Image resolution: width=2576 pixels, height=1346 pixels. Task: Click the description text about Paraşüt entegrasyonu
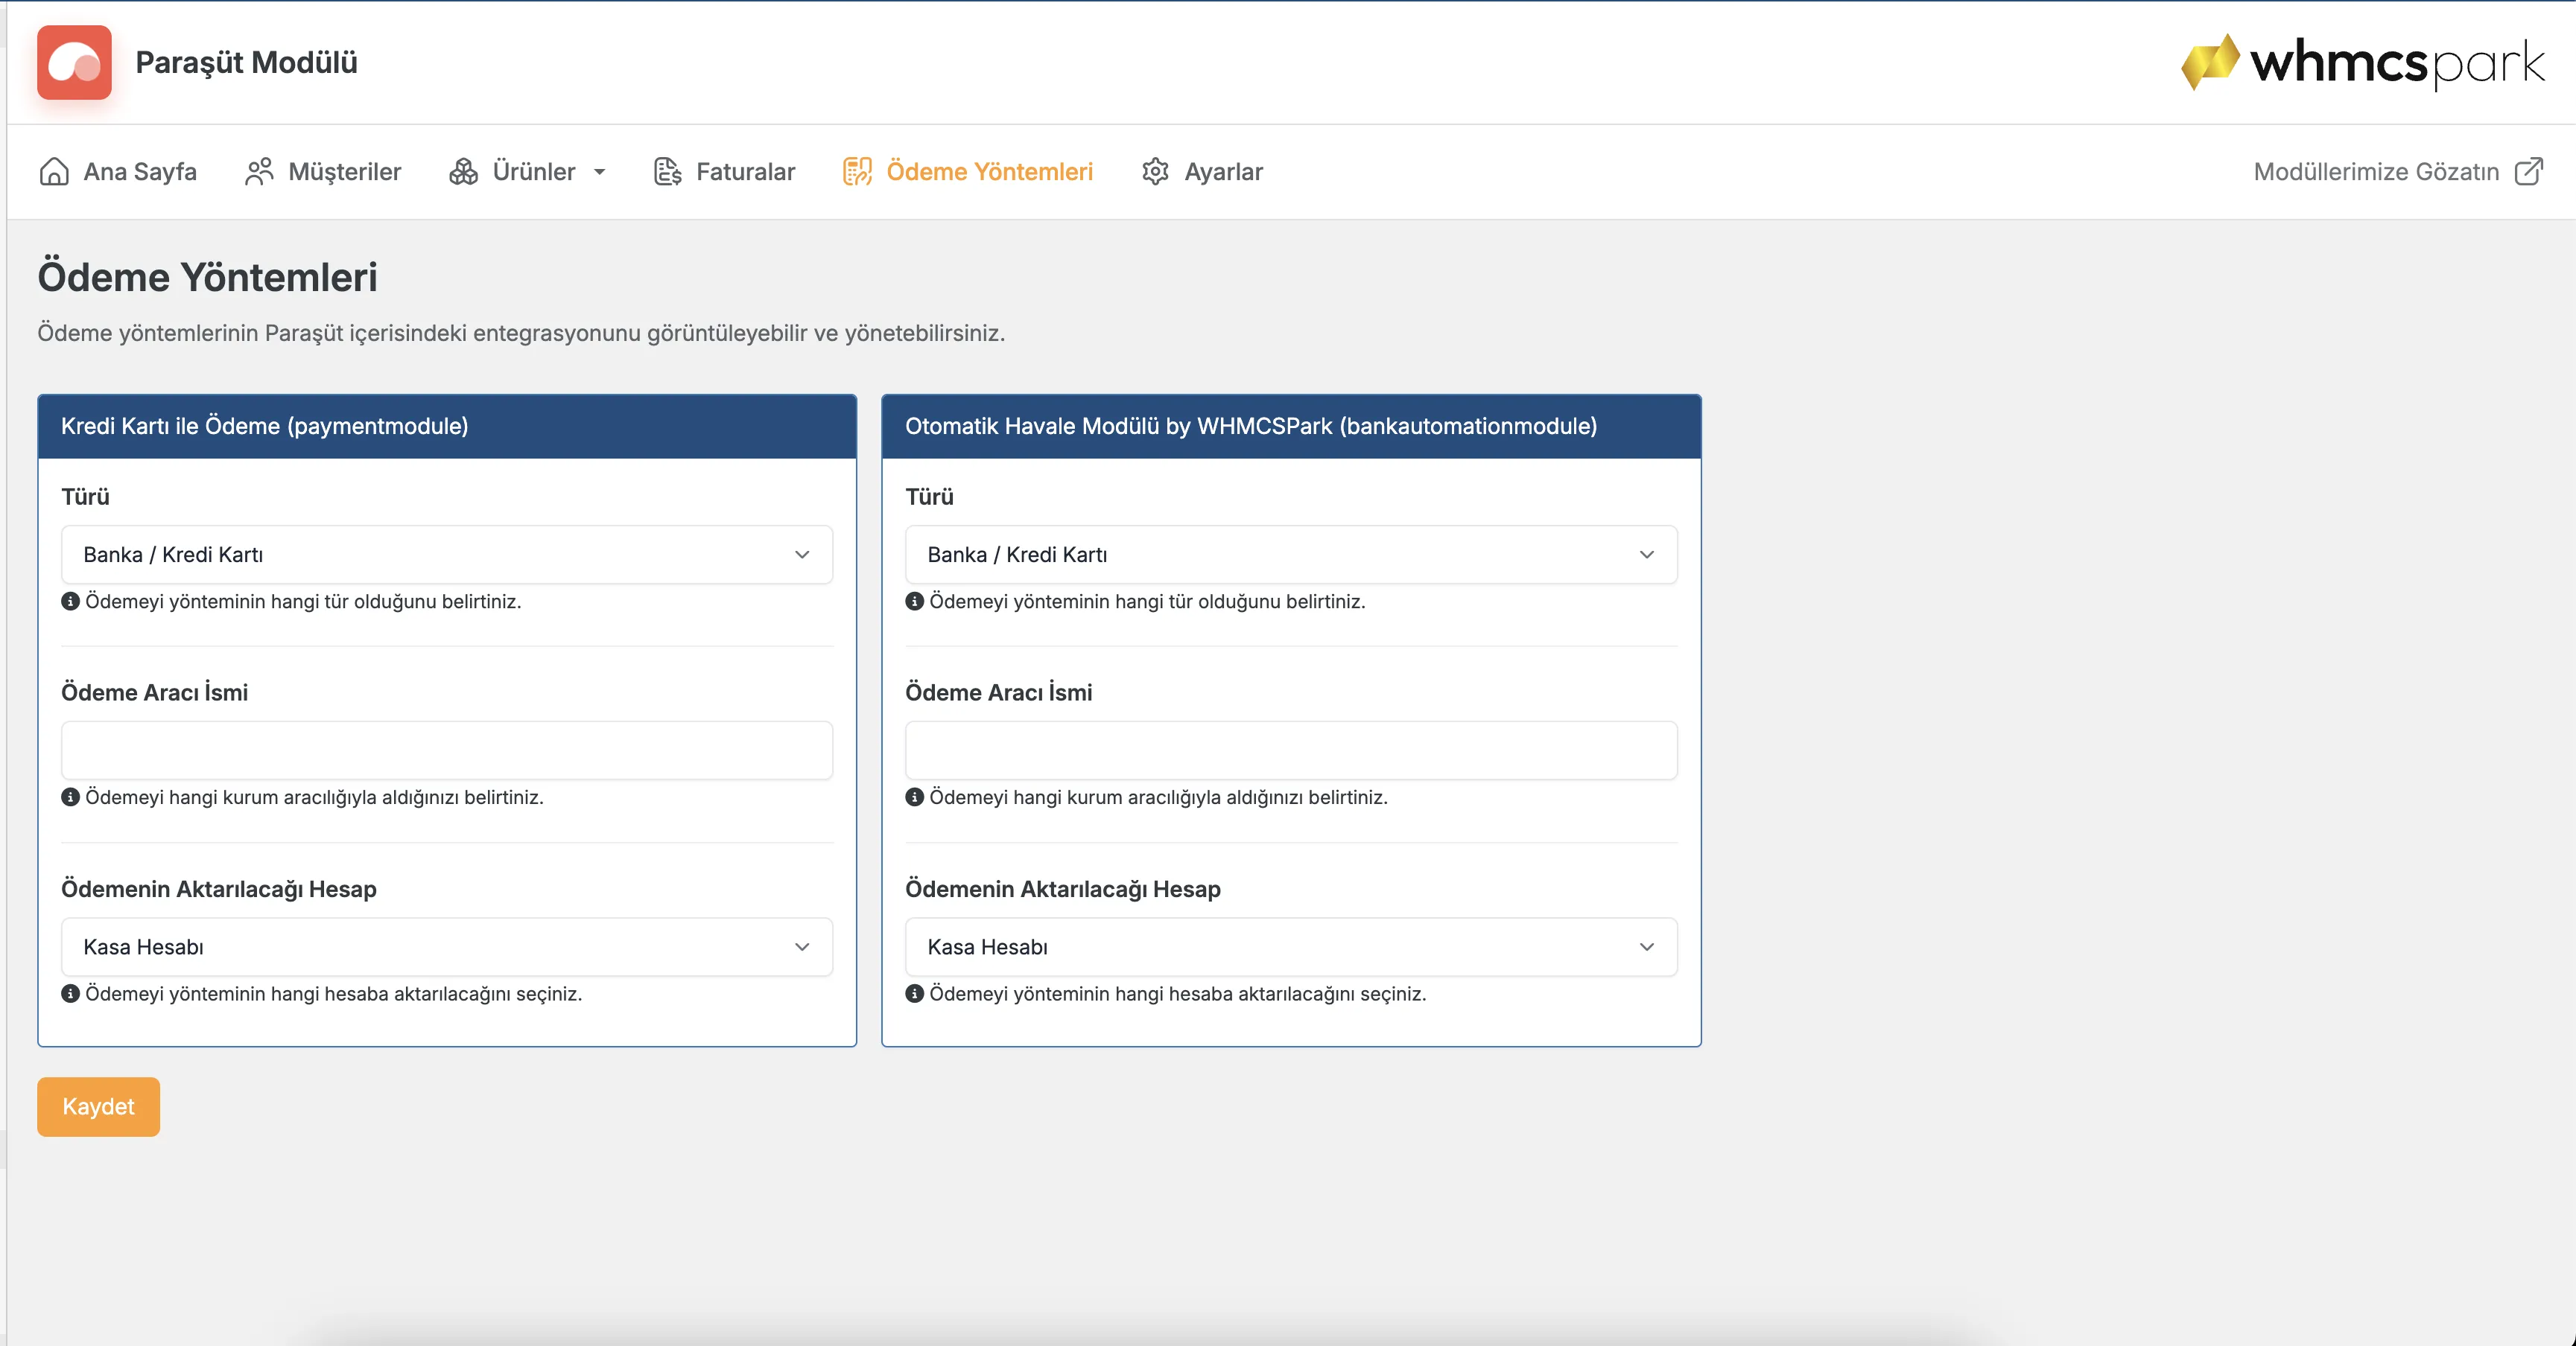tap(521, 333)
